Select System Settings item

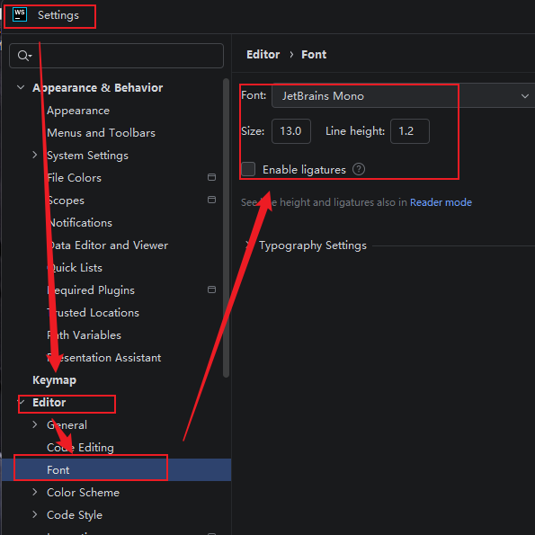pos(88,156)
